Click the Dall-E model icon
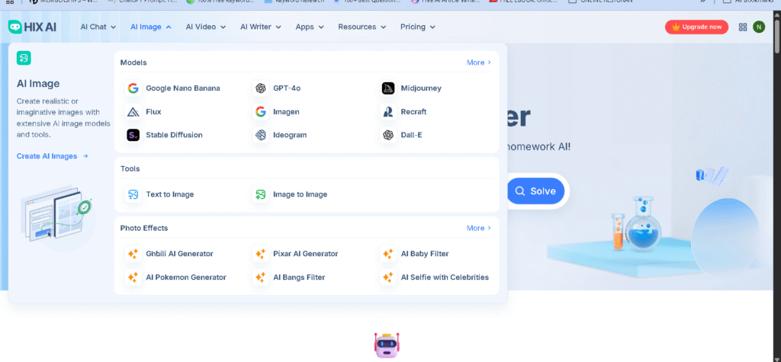The image size is (781, 362). click(388, 135)
